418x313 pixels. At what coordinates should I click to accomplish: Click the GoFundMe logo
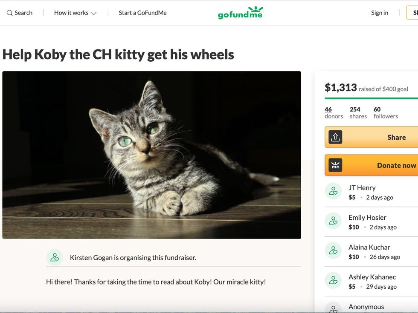click(x=240, y=13)
